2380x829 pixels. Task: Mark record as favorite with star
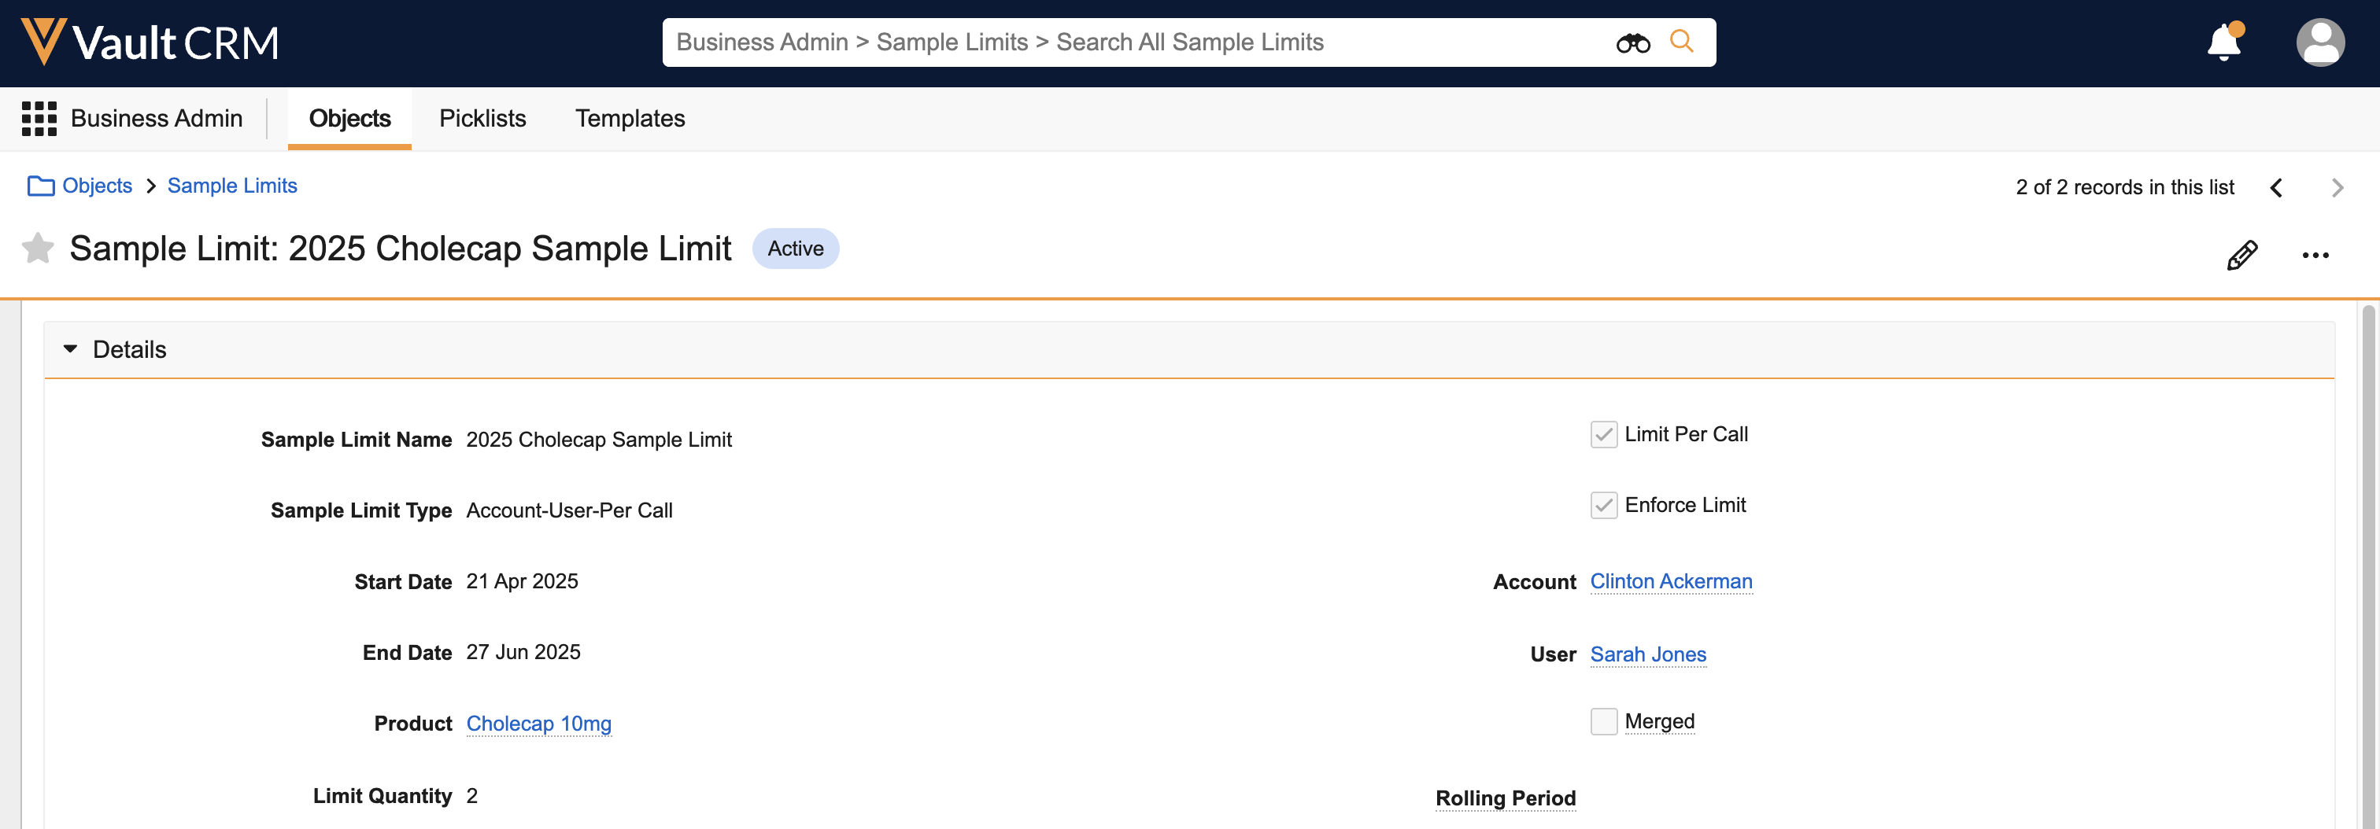38,249
